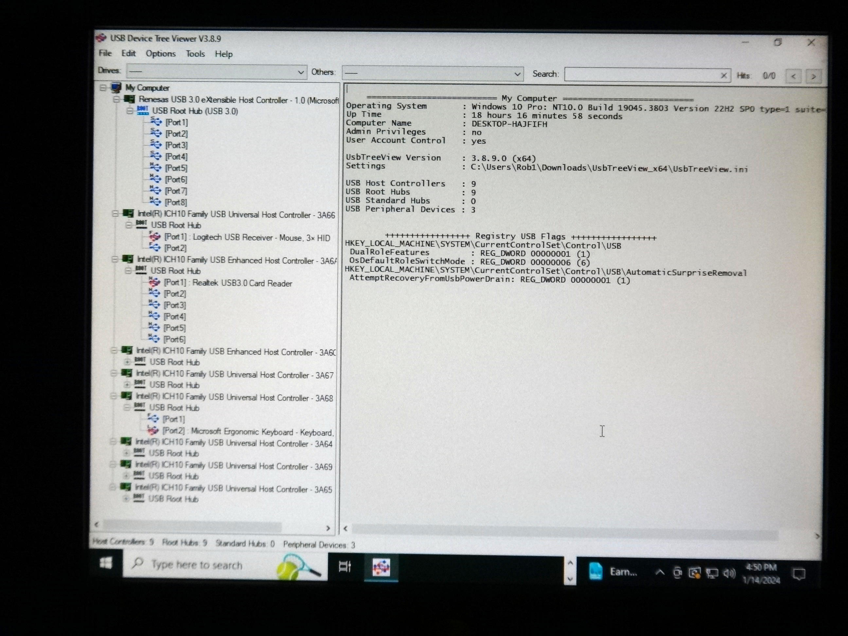Select the Renesas host controller card icon

[129, 99]
